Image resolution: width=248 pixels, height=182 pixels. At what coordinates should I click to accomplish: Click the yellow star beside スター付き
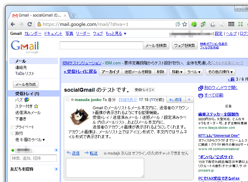[36, 106]
